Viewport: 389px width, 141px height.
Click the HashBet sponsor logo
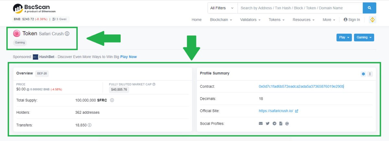(x=36, y=57)
